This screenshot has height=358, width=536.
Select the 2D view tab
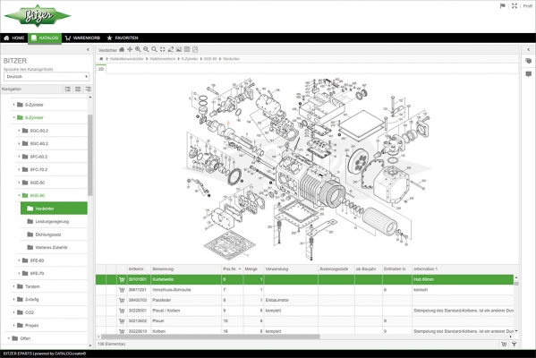(101, 69)
